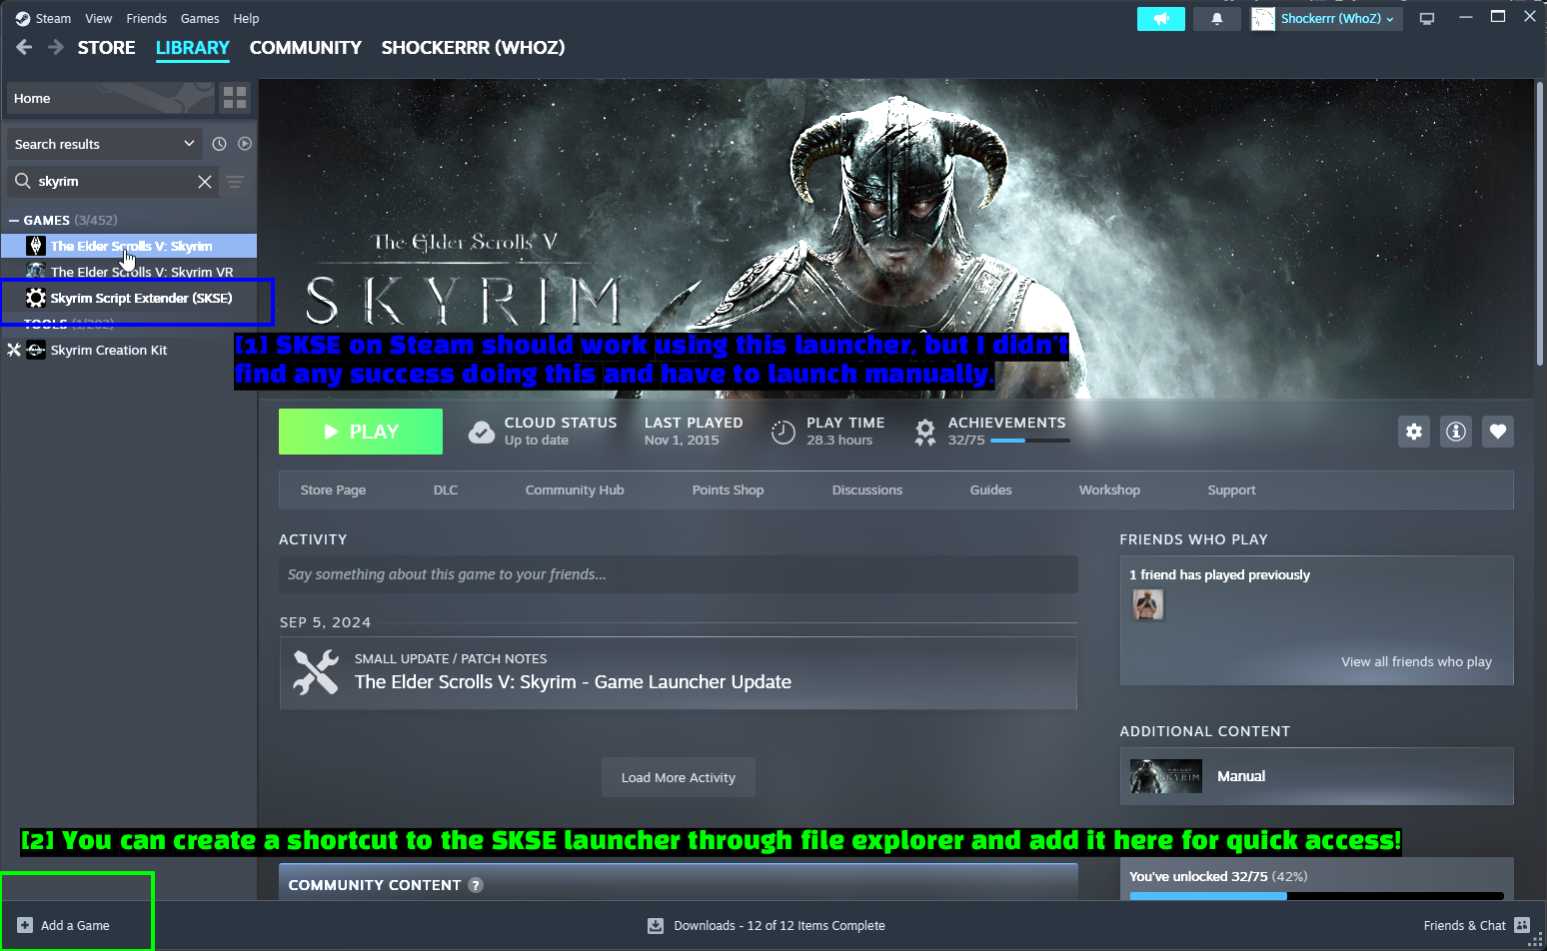Open the View menu
The image size is (1547, 951).
pos(99,19)
